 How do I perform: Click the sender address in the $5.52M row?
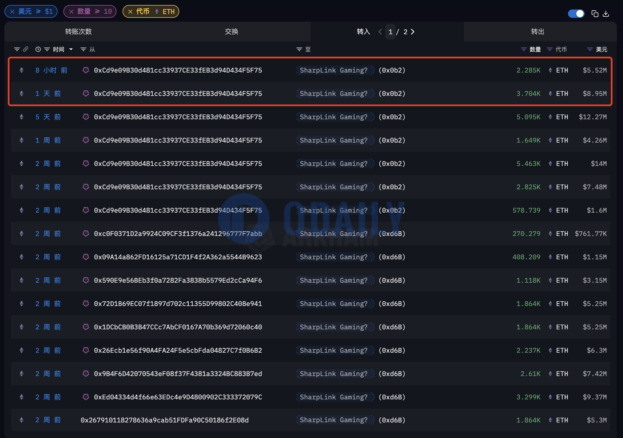178,70
